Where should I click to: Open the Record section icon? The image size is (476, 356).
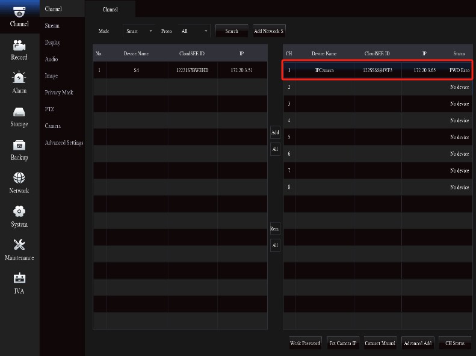click(x=19, y=46)
